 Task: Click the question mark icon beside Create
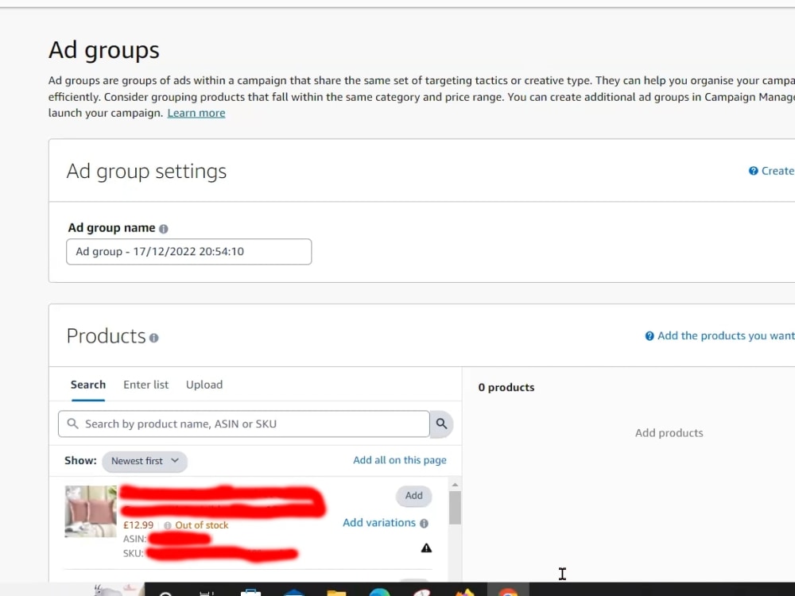click(754, 171)
